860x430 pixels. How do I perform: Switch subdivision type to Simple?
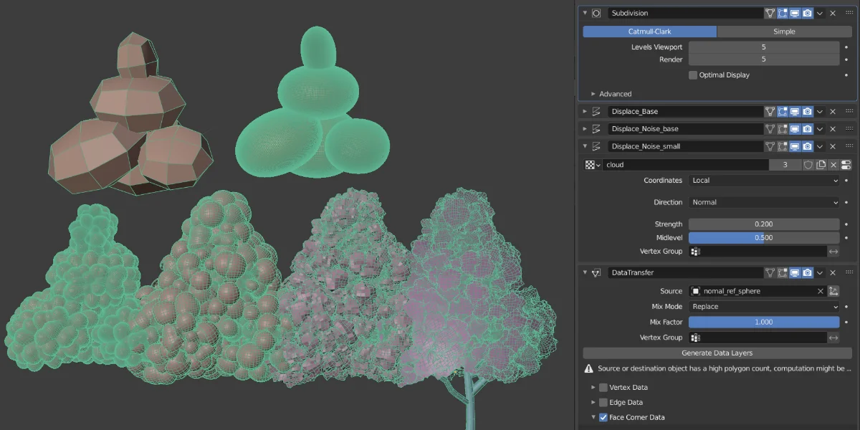tap(784, 31)
